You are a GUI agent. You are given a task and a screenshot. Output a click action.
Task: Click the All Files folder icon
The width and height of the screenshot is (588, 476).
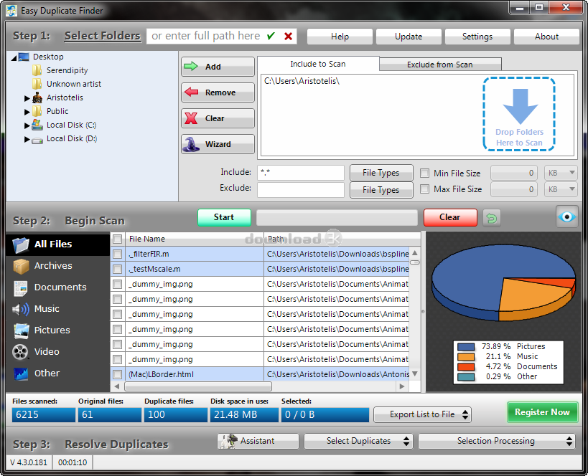coord(21,244)
